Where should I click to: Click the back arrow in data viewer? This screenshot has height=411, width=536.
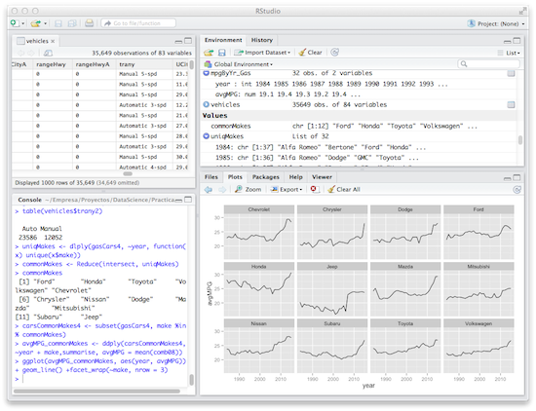coord(21,53)
